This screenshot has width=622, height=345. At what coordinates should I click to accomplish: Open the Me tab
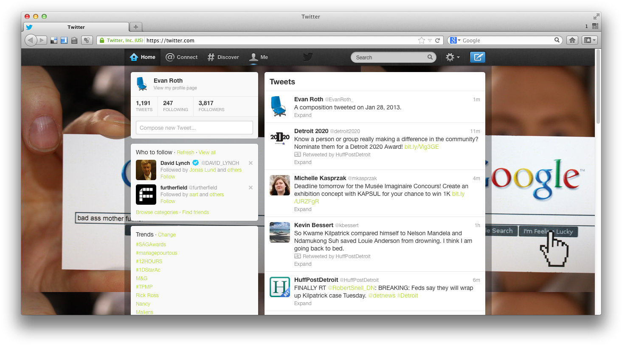tap(259, 57)
